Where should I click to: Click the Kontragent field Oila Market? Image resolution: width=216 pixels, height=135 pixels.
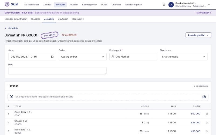(x=133, y=57)
